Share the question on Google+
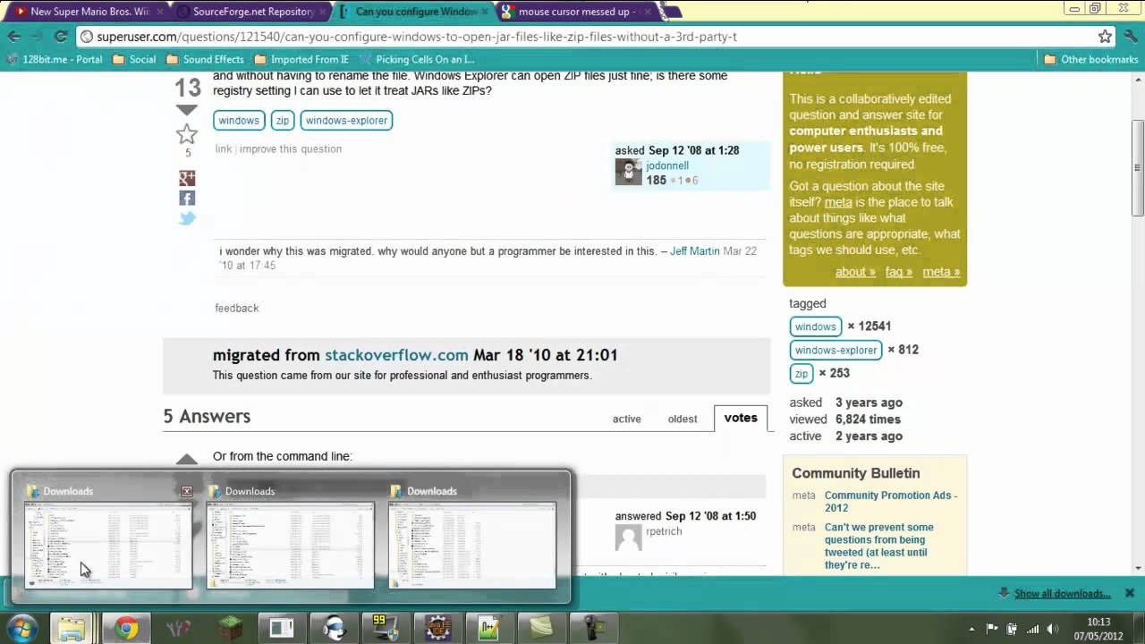This screenshot has height=644, width=1145. 187,178
